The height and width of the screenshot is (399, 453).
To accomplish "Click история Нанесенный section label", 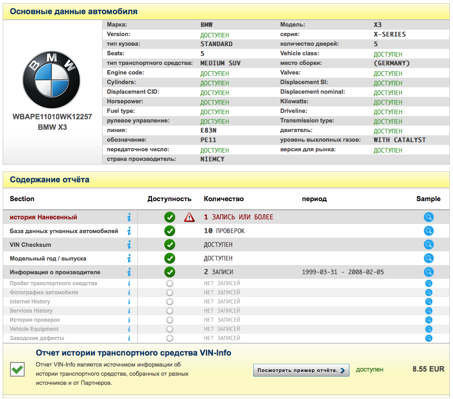I will pos(43,217).
